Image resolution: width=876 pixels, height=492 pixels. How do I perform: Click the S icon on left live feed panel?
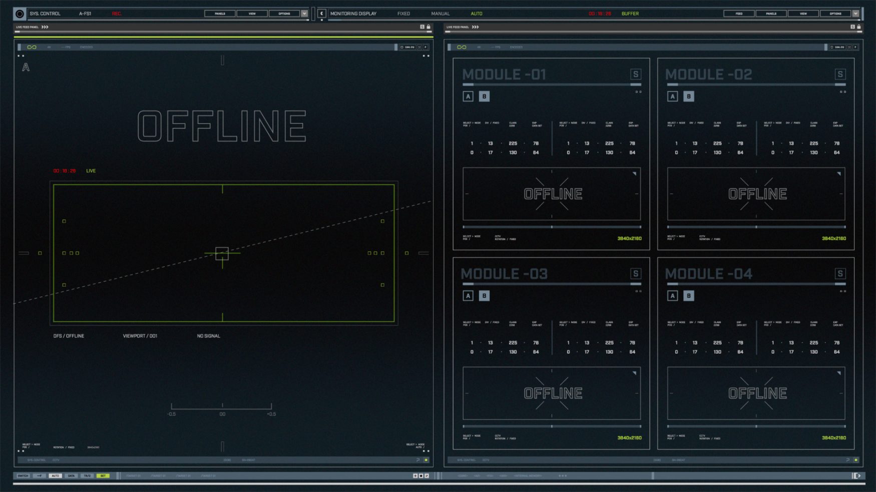(422, 27)
